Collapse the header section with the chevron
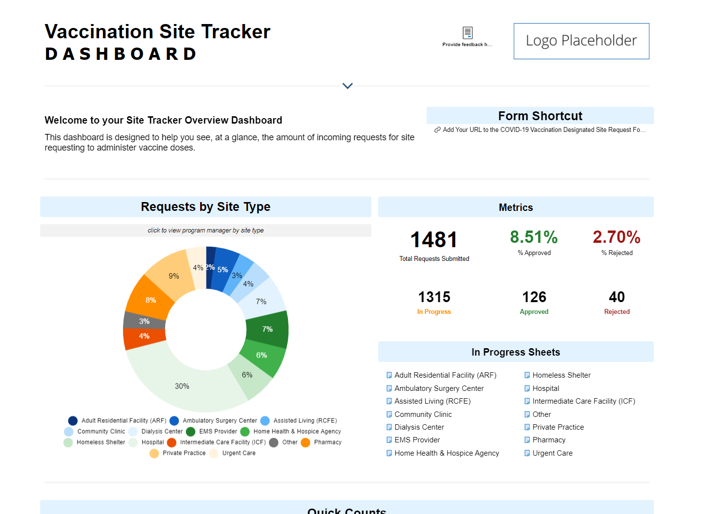The height and width of the screenshot is (514, 724). pos(347,86)
